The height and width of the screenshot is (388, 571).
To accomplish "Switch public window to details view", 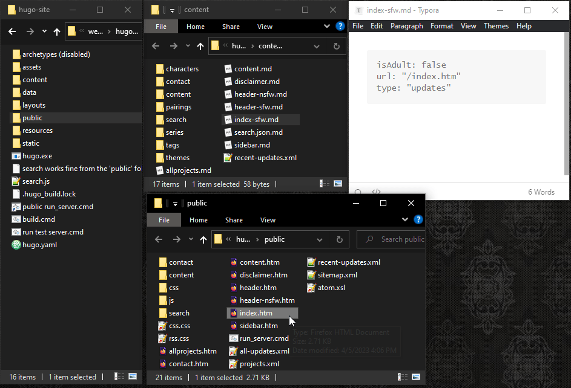I will click(x=404, y=377).
